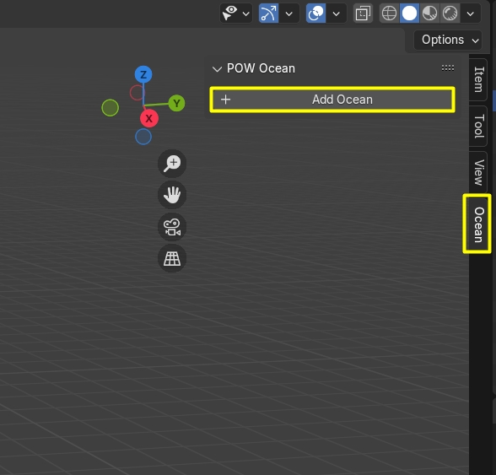This screenshot has height=475, width=496.
Task: Expand overlays options dropdown arrow
Action: (x=337, y=13)
